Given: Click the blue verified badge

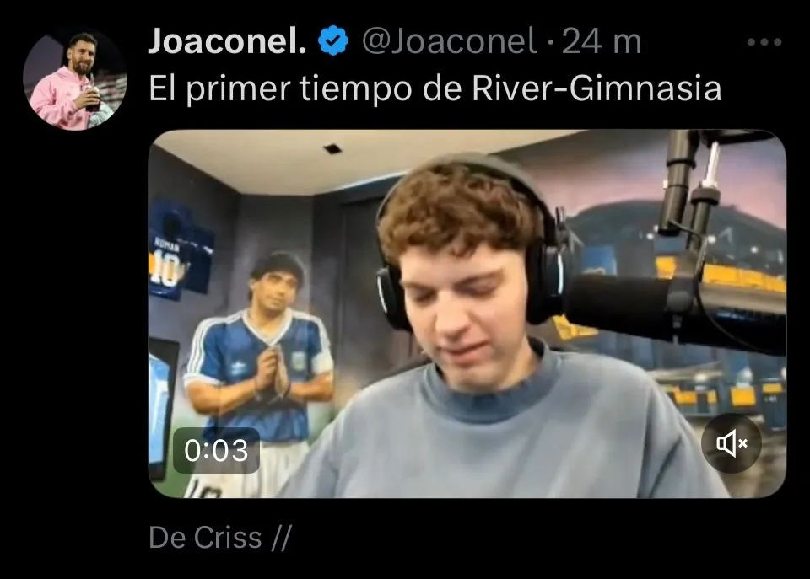Looking at the screenshot, I should 332,40.
